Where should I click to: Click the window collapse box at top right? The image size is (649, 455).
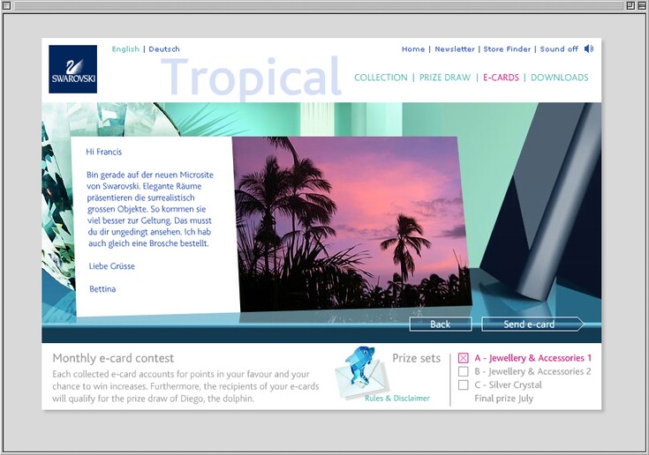[641, 5]
